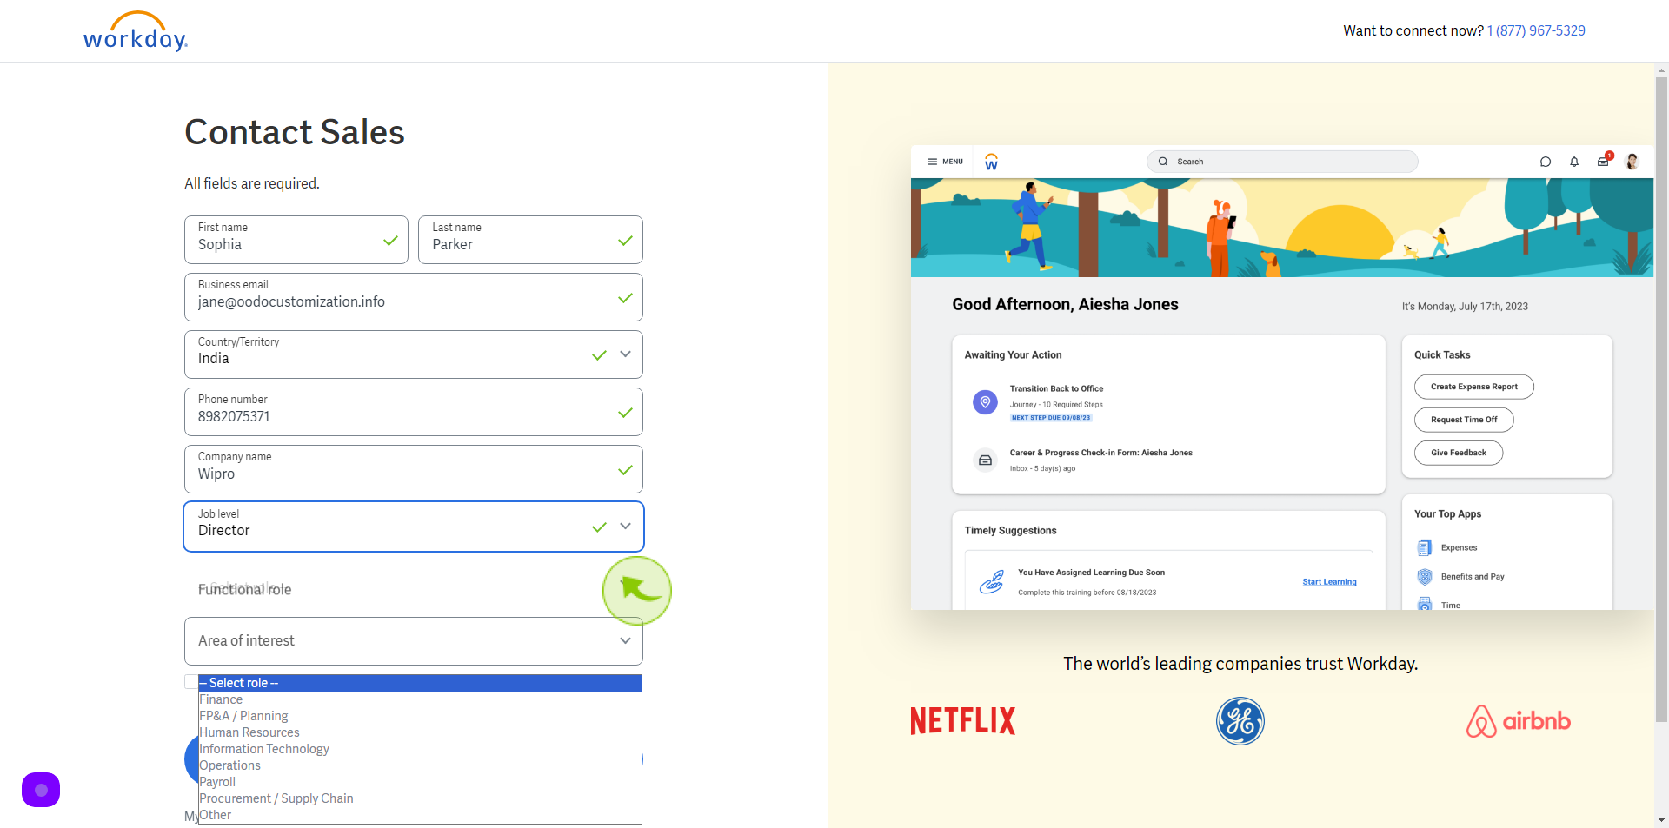The image size is (1669, 828).
Task: Open the Job level dropdown
Action: (414, 527)
